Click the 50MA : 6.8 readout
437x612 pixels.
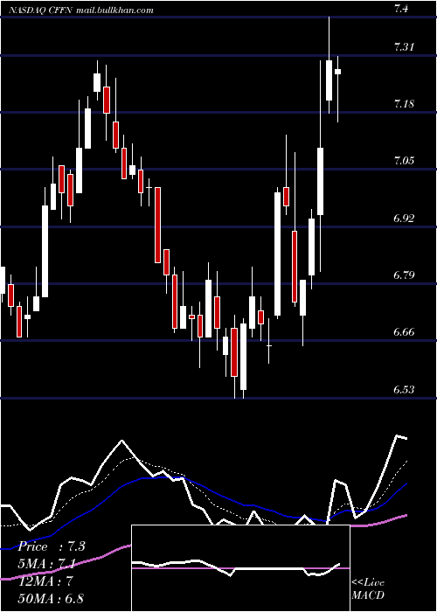coord(51,598)
